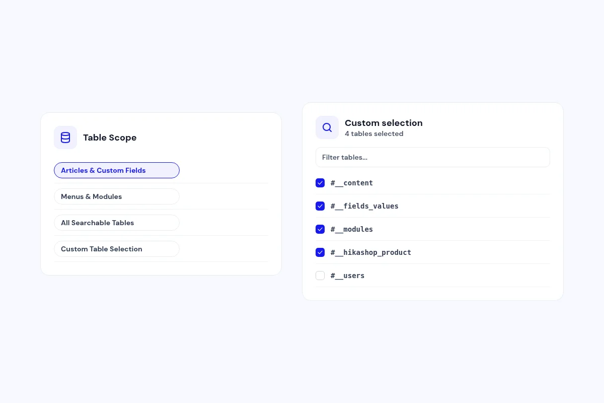604x403 pixels.
Task: Click the Table Scope heading
Action: coord(110,138)
